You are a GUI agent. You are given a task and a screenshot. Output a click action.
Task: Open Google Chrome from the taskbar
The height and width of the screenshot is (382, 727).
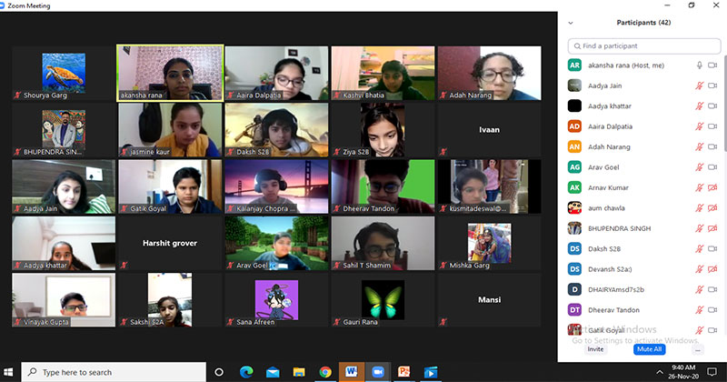324,372
